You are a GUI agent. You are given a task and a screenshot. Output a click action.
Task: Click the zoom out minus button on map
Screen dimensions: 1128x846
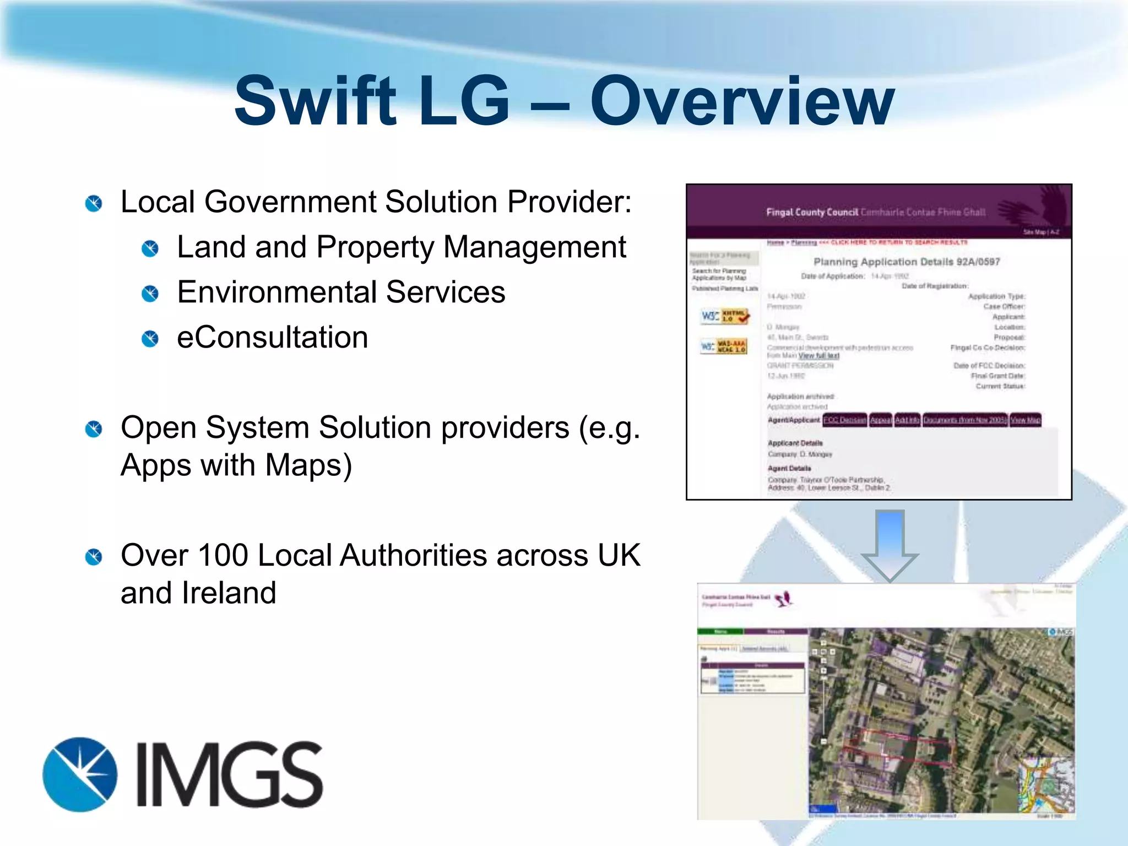pos(824,741)
